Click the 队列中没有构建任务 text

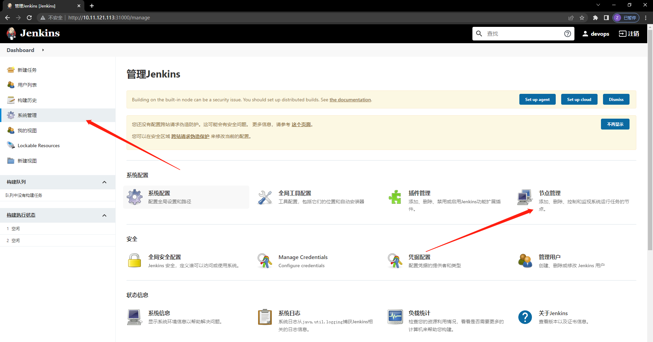(24, 195)
